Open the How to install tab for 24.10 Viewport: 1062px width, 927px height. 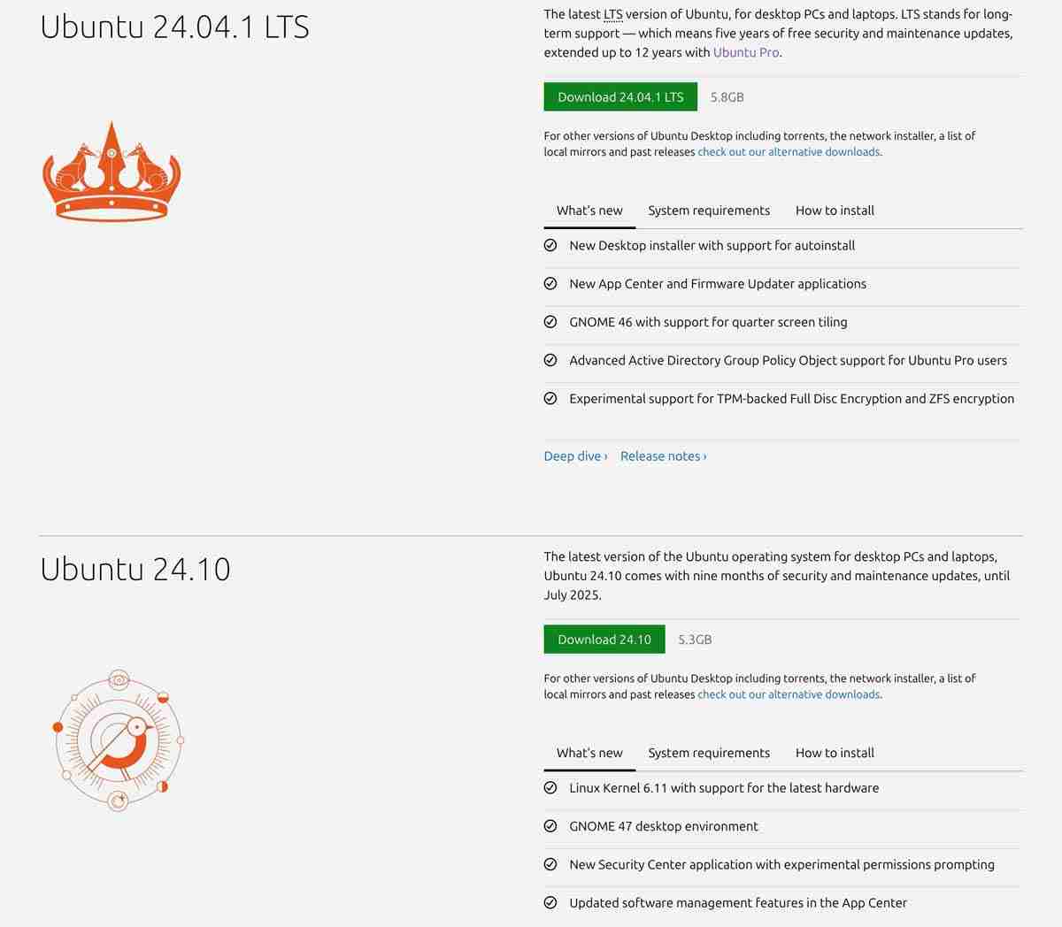(835, 752)
